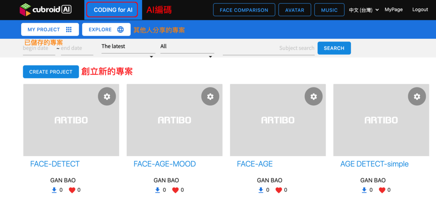Open the FACE-AGE project title
Image resolution: width=436 pixels, height=206 pixels.
click(x=255, y=164)
